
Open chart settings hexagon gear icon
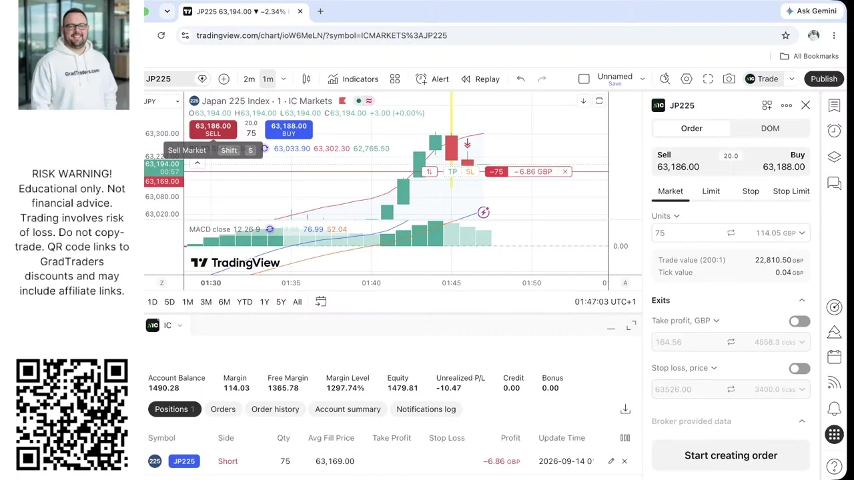pos(687,79)
